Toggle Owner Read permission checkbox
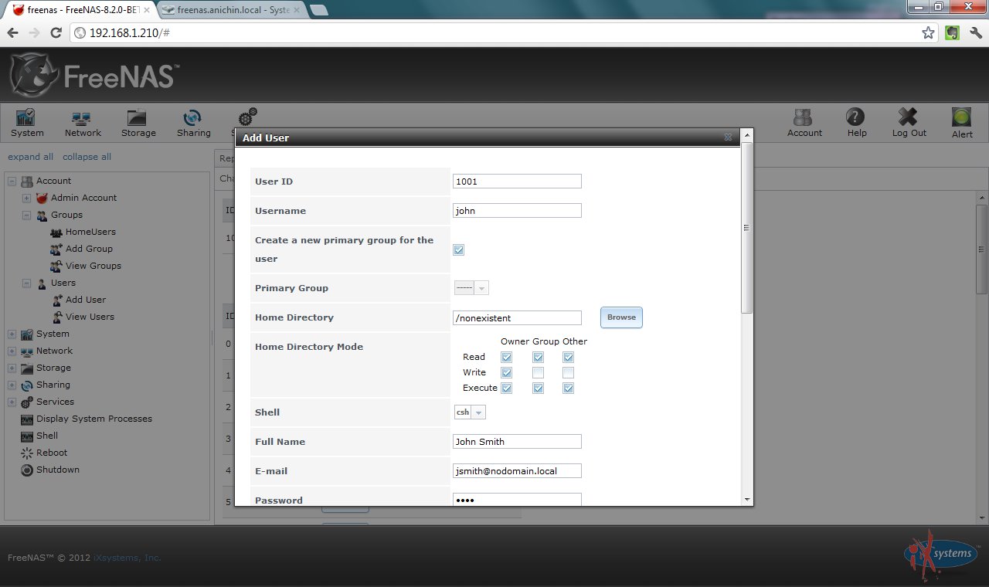 507,357
